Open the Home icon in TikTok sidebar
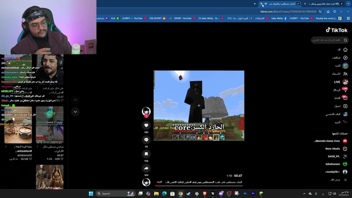Viewport: 352px width, 198px height. [x=345, y=50]
